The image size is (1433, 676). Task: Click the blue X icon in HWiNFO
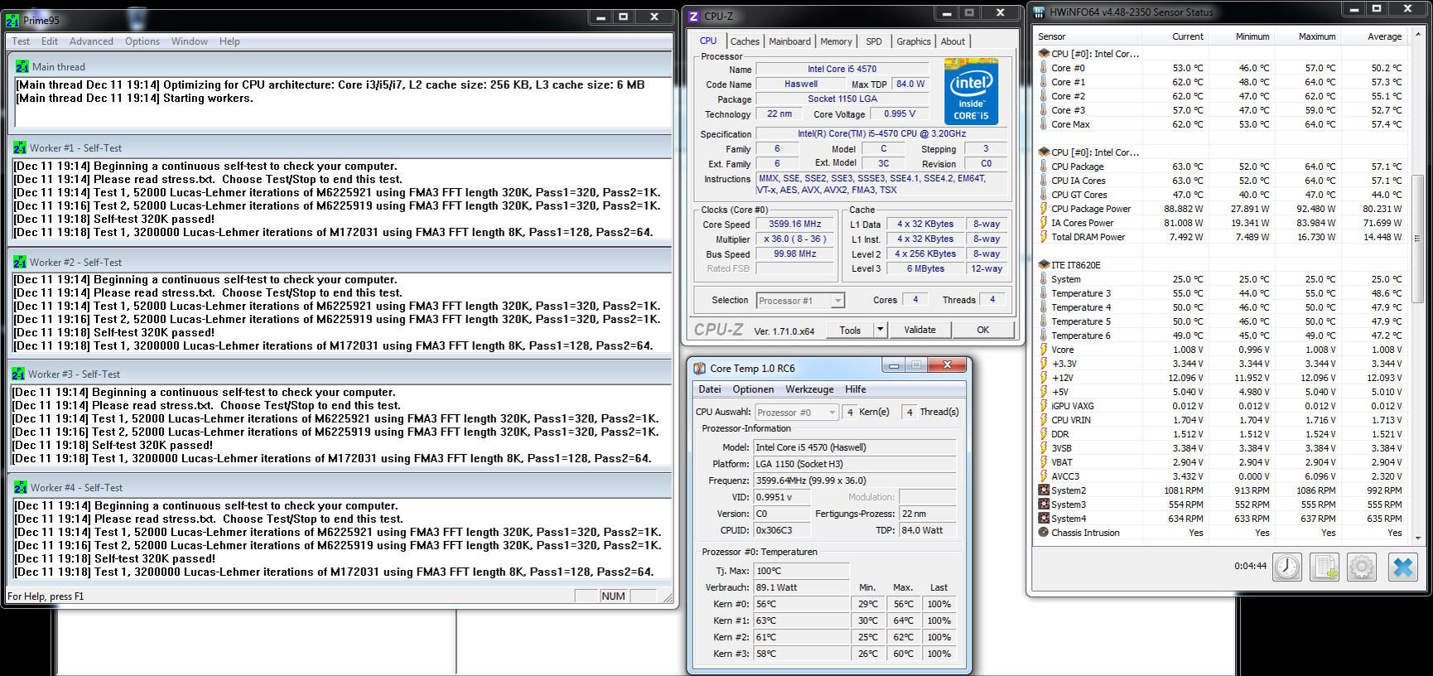(x=1403, y=567)
